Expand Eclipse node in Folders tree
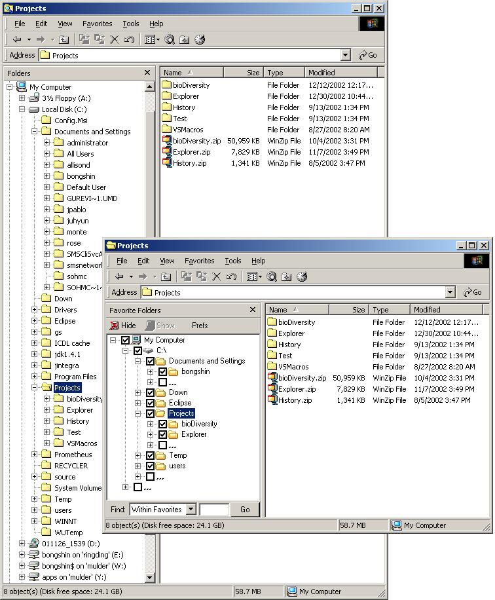495x600 pixels. pyautogui.click(x=34, y=321)
